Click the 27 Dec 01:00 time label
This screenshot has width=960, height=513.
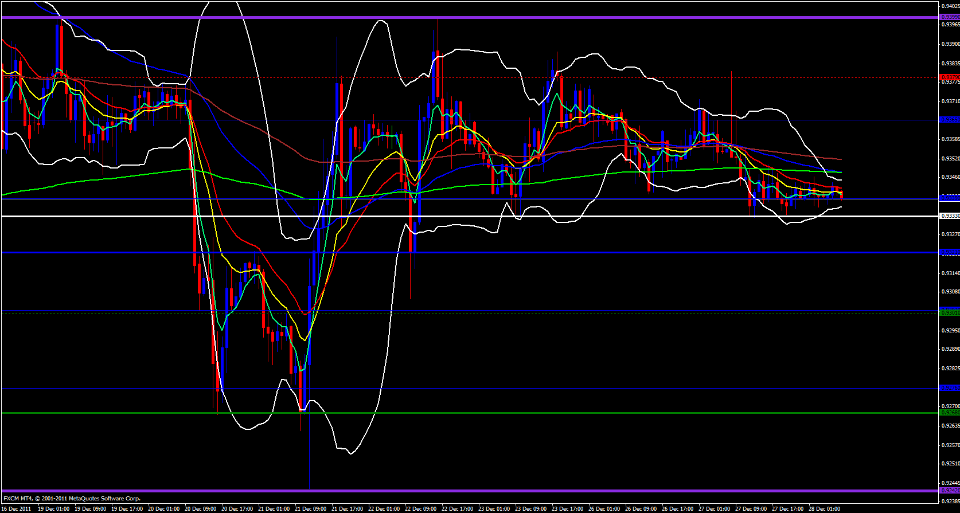pyautogui.click(x=715, y=508)
